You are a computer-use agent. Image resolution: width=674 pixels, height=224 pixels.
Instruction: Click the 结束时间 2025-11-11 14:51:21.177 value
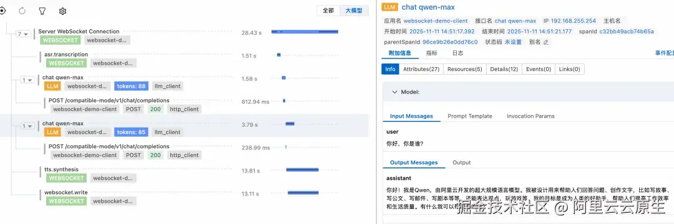coord(539,31)
